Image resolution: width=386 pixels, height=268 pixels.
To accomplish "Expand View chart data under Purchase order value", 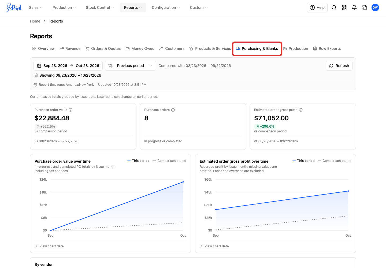I will click(49, 246).
